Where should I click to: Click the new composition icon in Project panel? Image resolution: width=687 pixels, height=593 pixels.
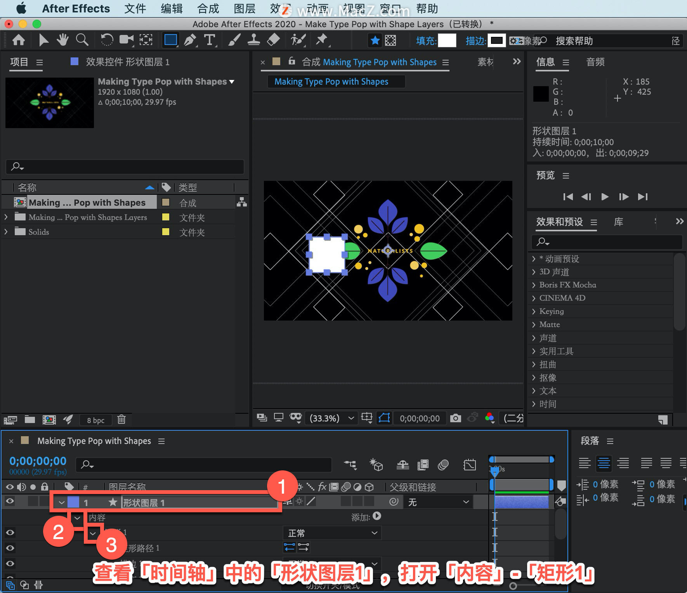(49, 420)
